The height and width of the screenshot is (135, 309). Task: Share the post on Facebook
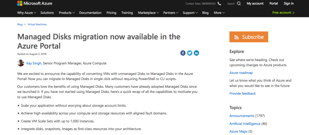point(183,53)
